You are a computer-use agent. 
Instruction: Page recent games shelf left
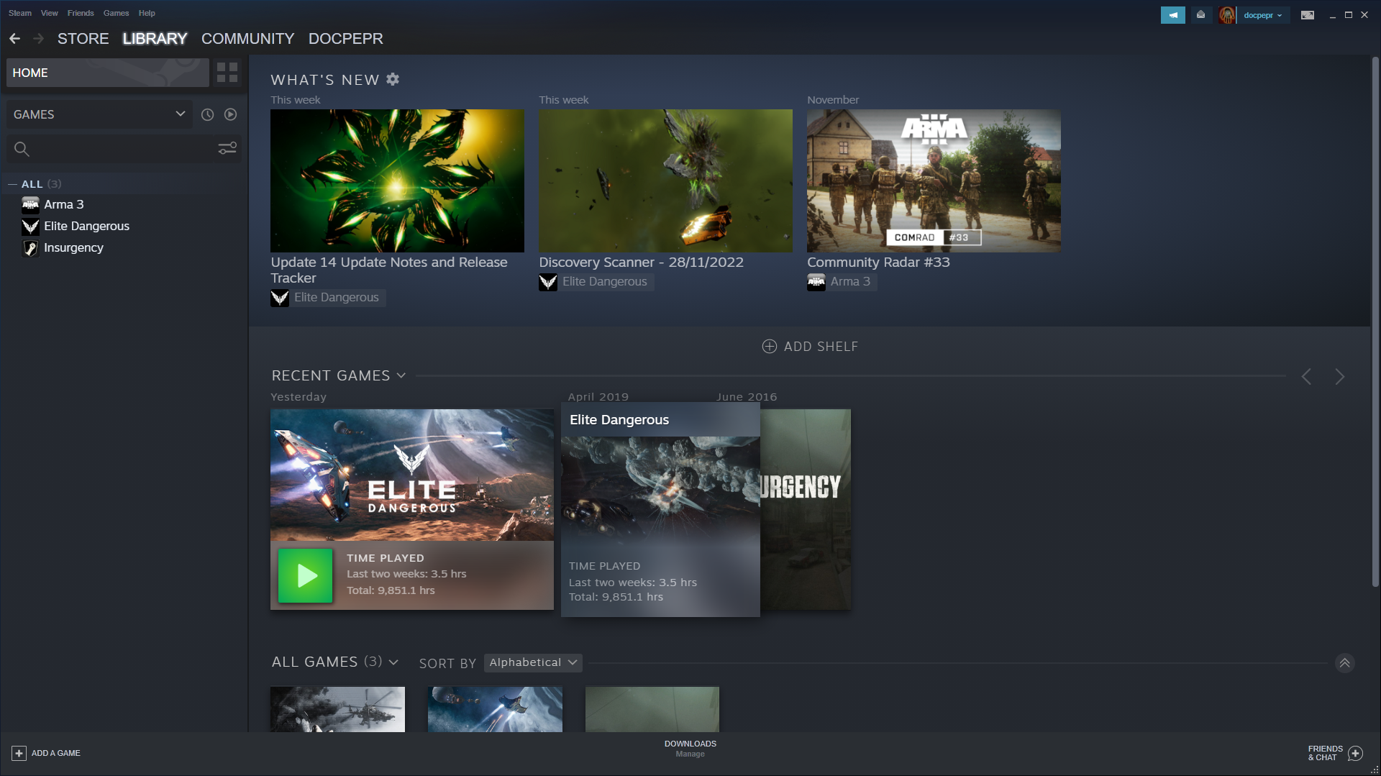coord(1306,377)
